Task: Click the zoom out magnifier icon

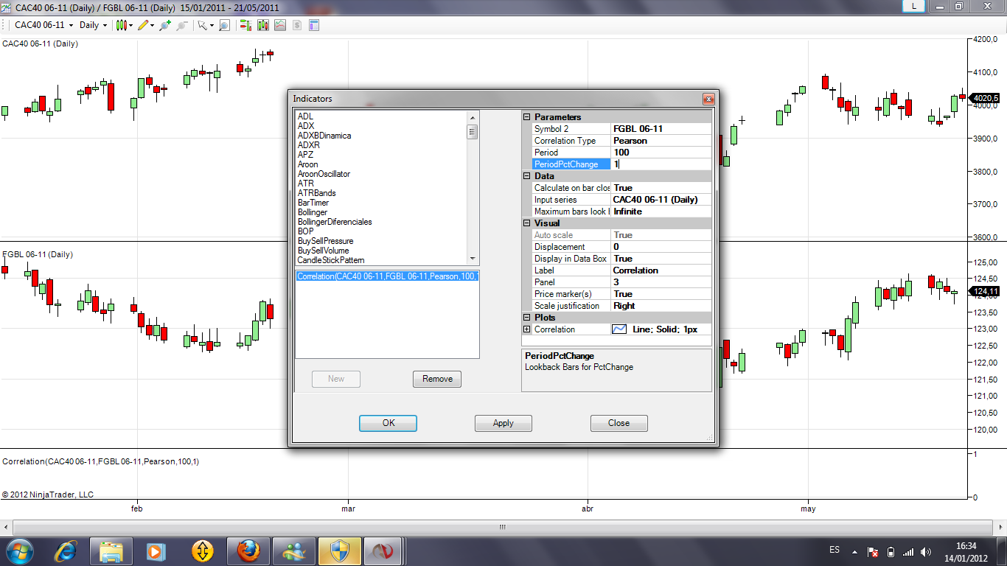Action: point(181,25)
